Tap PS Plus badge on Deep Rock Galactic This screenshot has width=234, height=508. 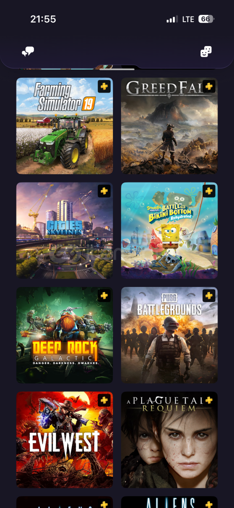coord(104,296)
